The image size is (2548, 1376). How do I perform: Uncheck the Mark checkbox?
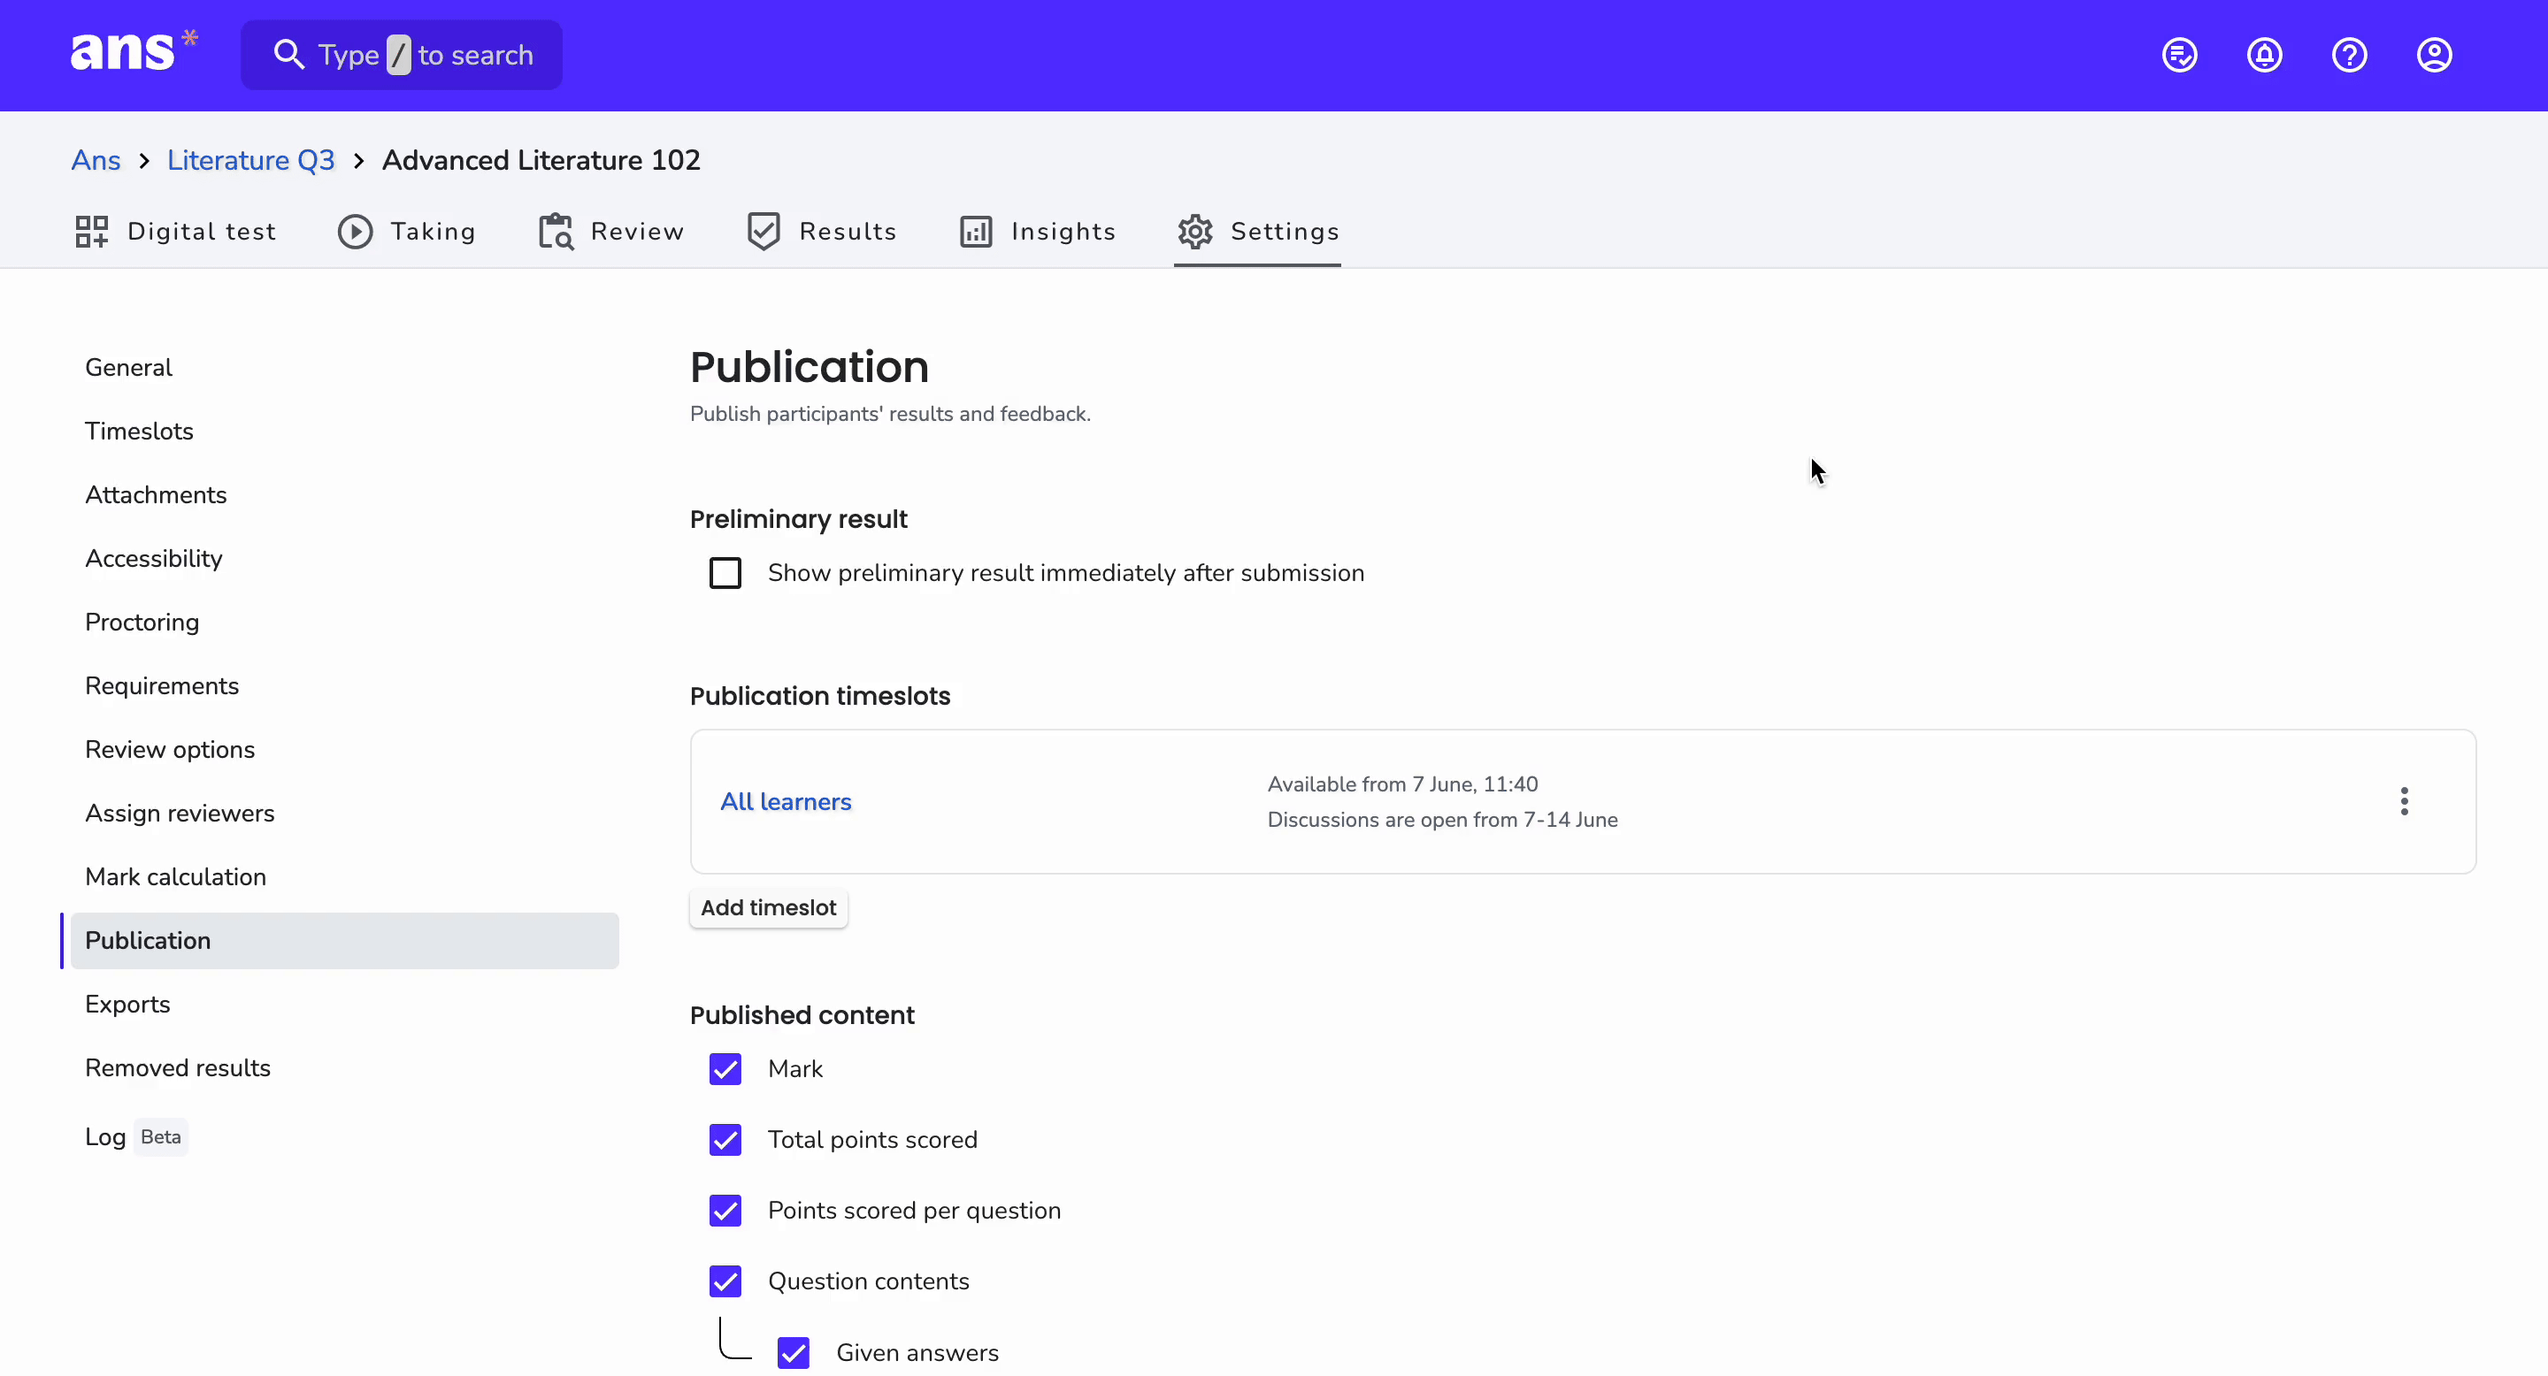pyautogui.click(x=725, y=1069)
